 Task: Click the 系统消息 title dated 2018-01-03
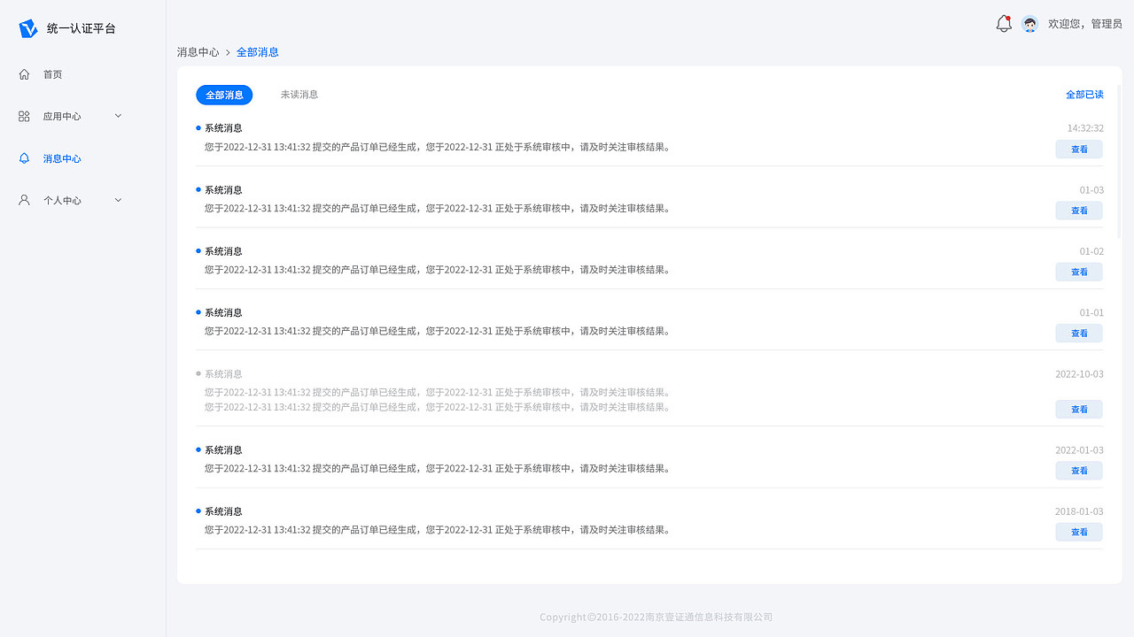pos(223,511)
